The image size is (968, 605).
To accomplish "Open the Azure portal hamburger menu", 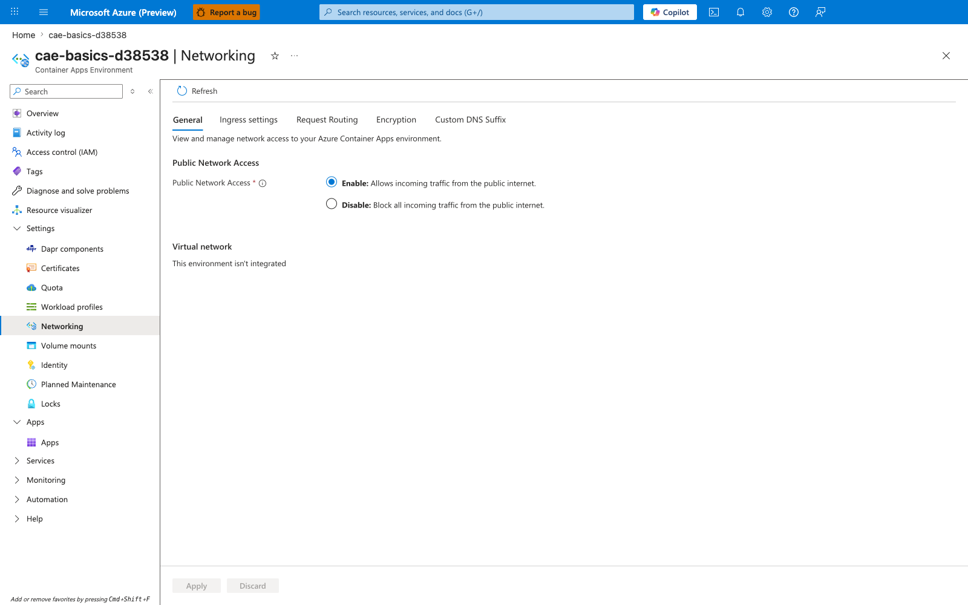I will (44, 12).
